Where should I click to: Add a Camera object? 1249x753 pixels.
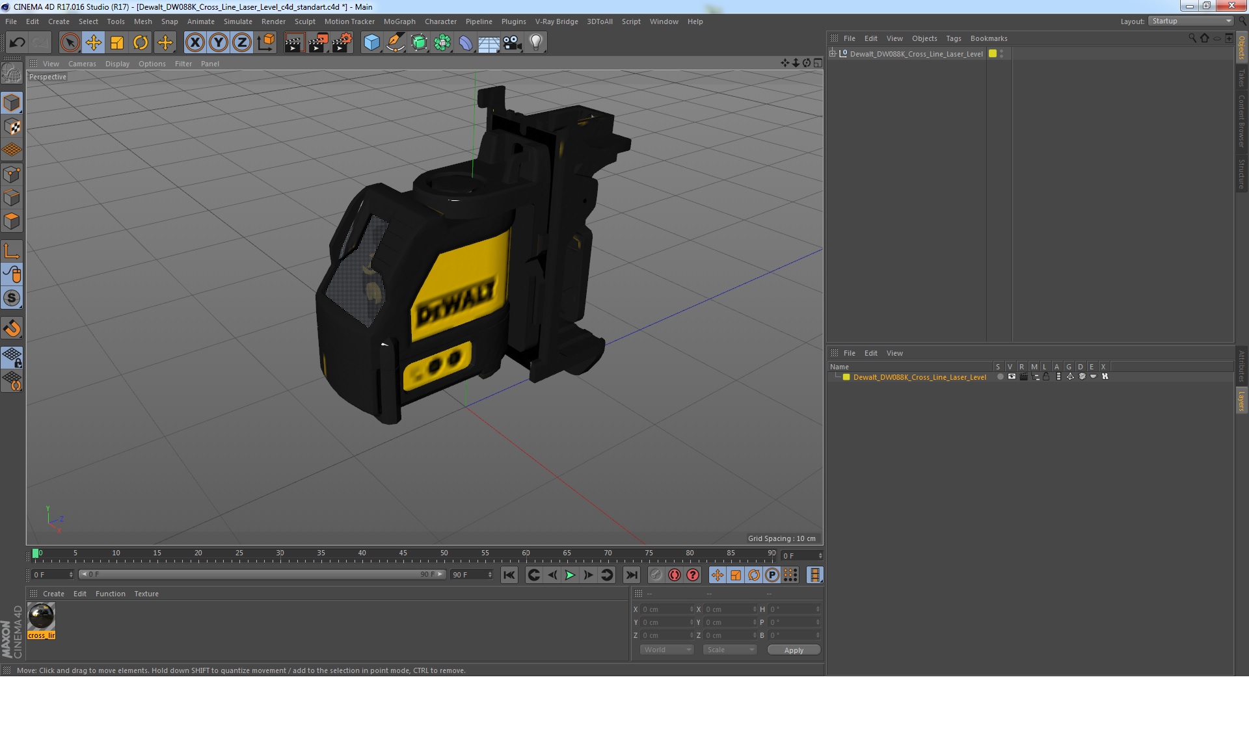(x=513, y=43)
